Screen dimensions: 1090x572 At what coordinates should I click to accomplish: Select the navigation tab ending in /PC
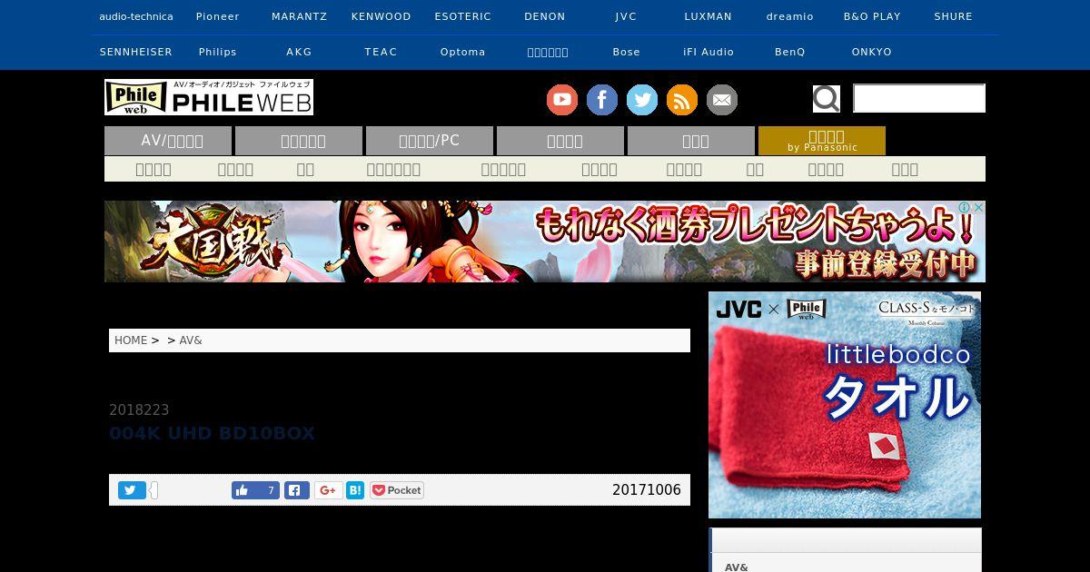click(x=430, y=141)
